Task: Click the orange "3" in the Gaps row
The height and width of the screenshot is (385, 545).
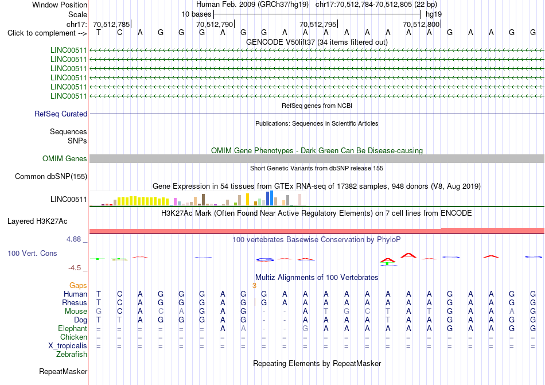Action: (x=254, y=286)
